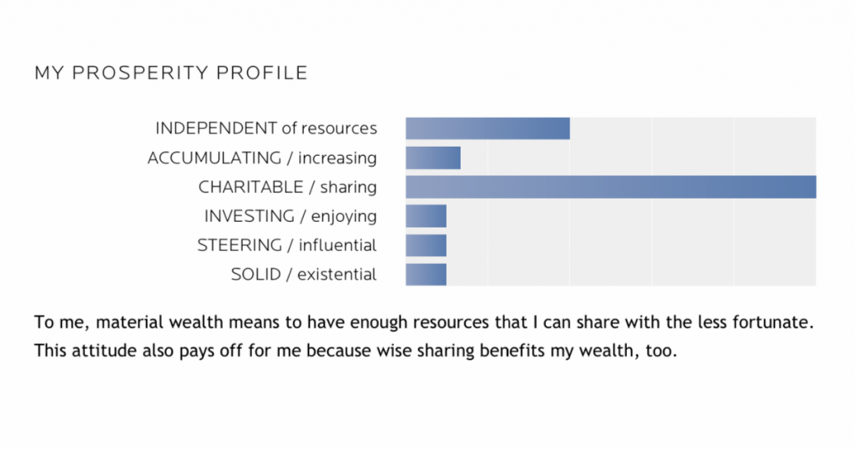Click the STEERING blue bar

(426, 245)
